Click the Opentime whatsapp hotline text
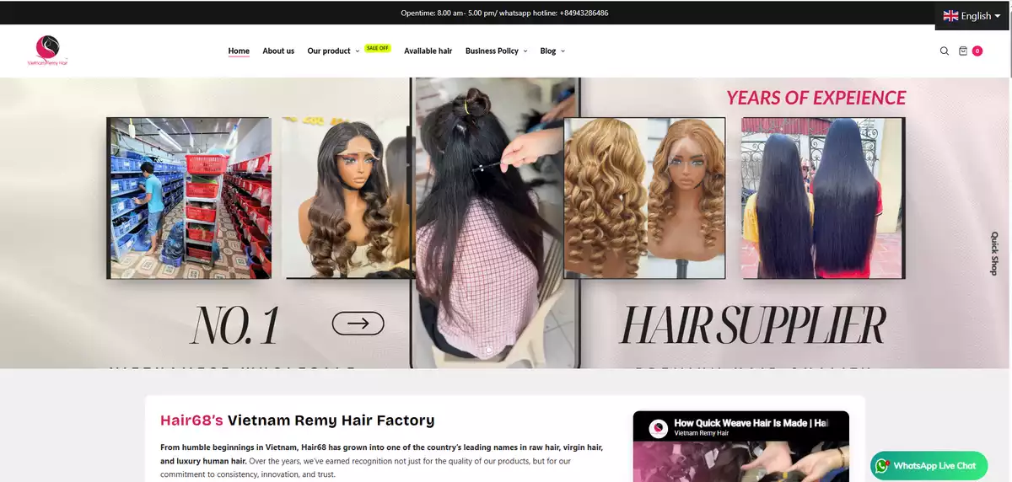This screenshot has height=482, width=1012. (x=504, y=13)
